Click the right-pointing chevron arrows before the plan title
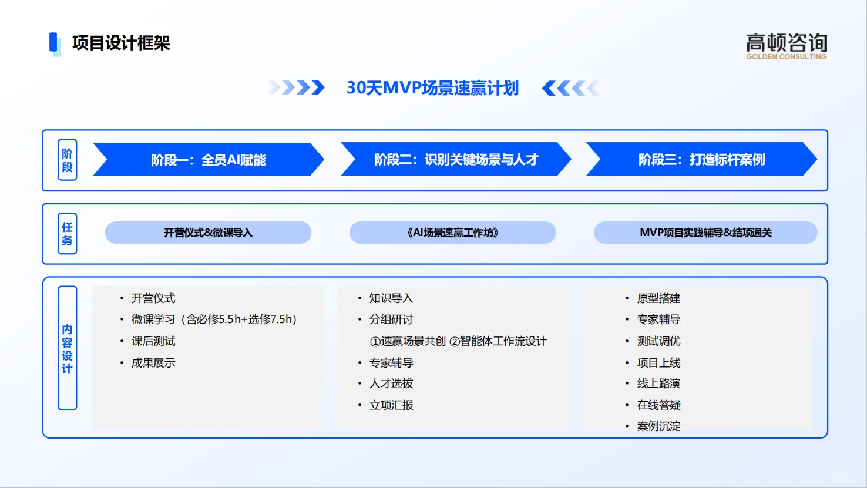Viewport: 867px width, 488px height. (297, 87)
